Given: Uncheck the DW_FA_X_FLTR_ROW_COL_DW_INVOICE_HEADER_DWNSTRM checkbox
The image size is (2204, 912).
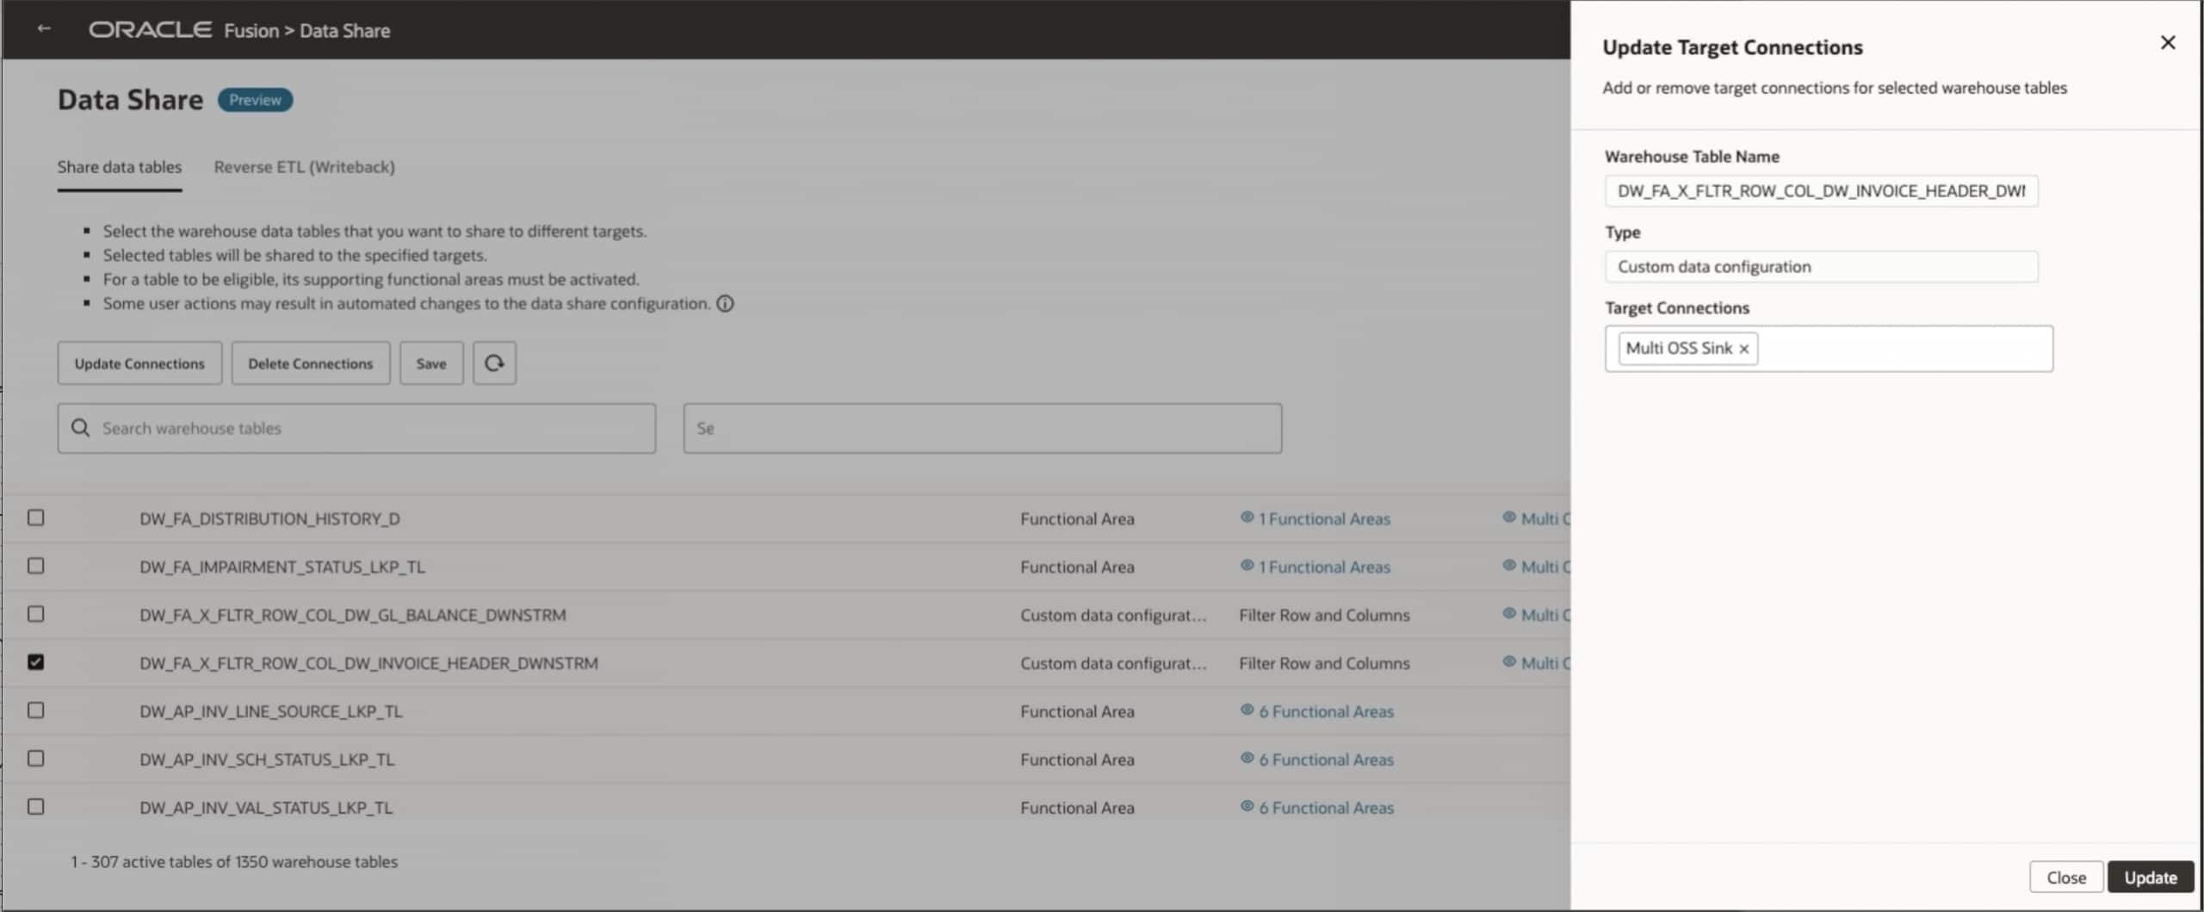Looking at the screenshot, I should click(35, 662).
